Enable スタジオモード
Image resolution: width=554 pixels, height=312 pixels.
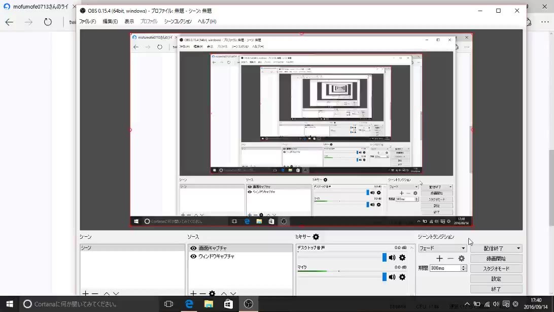[x=496, y=269]
